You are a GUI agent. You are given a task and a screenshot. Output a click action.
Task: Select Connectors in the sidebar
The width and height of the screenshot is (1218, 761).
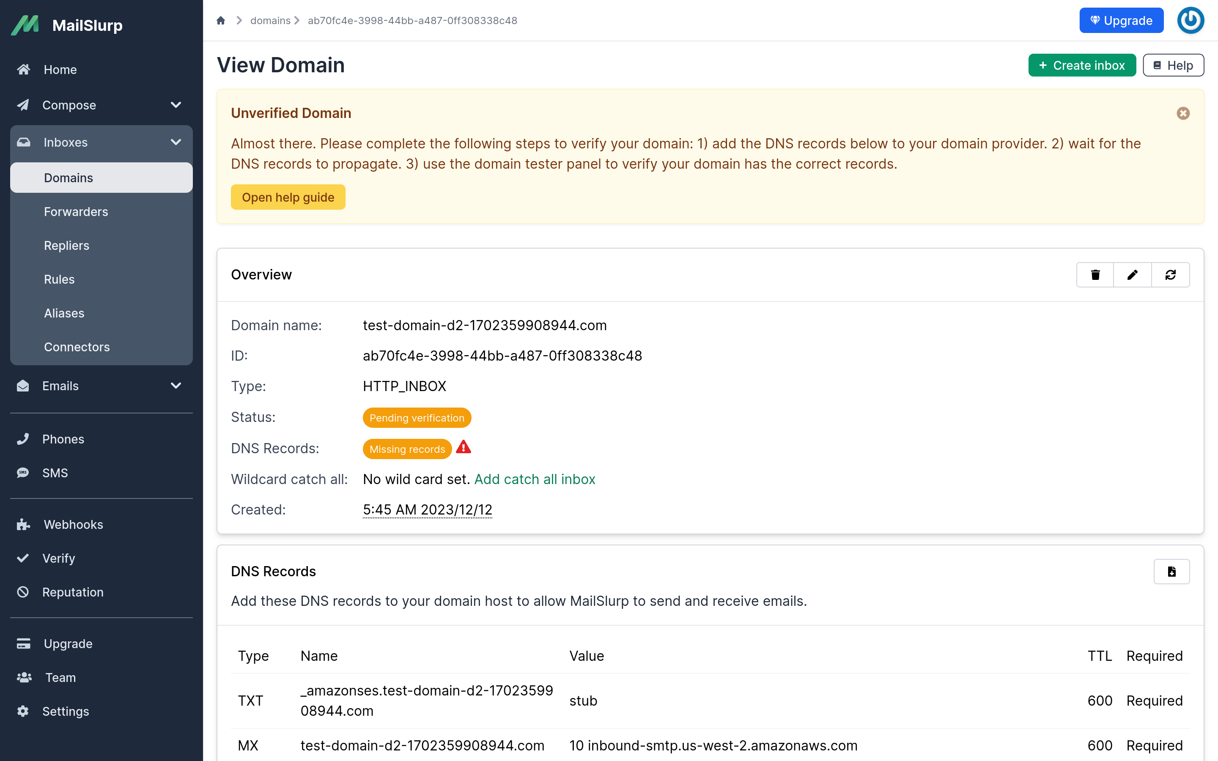click(x=77, y=347)
